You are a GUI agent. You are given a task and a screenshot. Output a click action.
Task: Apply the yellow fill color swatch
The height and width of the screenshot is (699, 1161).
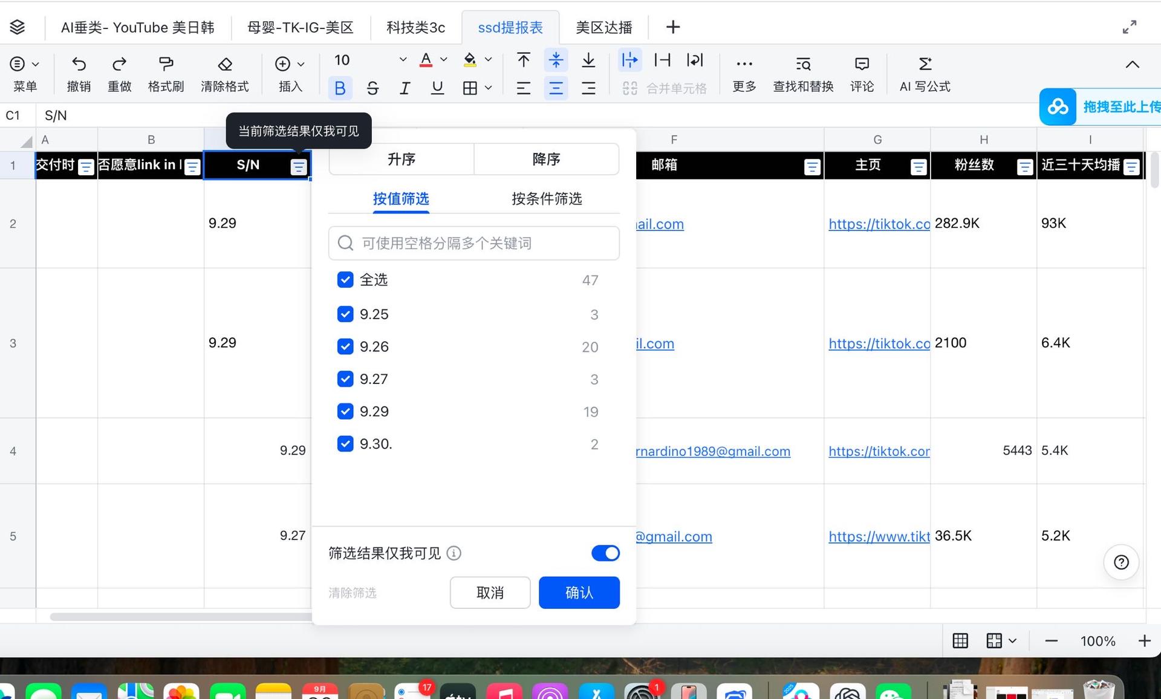point(470,60)
